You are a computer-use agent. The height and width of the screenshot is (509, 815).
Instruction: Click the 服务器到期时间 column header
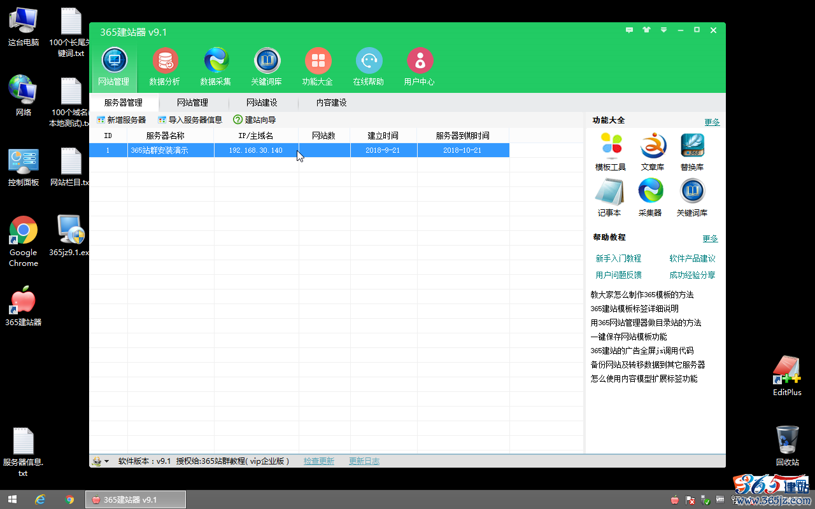click(463, 136)
